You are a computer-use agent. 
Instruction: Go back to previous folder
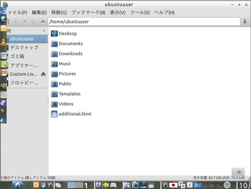point(16,21)
